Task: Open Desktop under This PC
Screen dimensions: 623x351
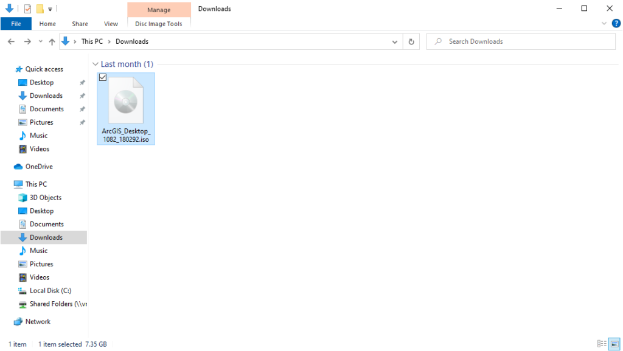Action: pyautogui.click(x=41, y=211)
